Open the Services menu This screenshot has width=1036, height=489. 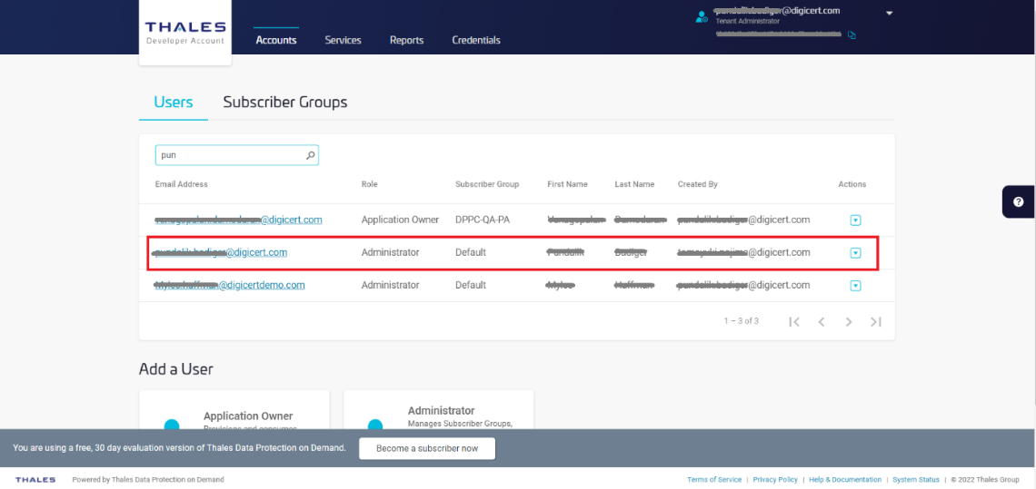point(343,40)
